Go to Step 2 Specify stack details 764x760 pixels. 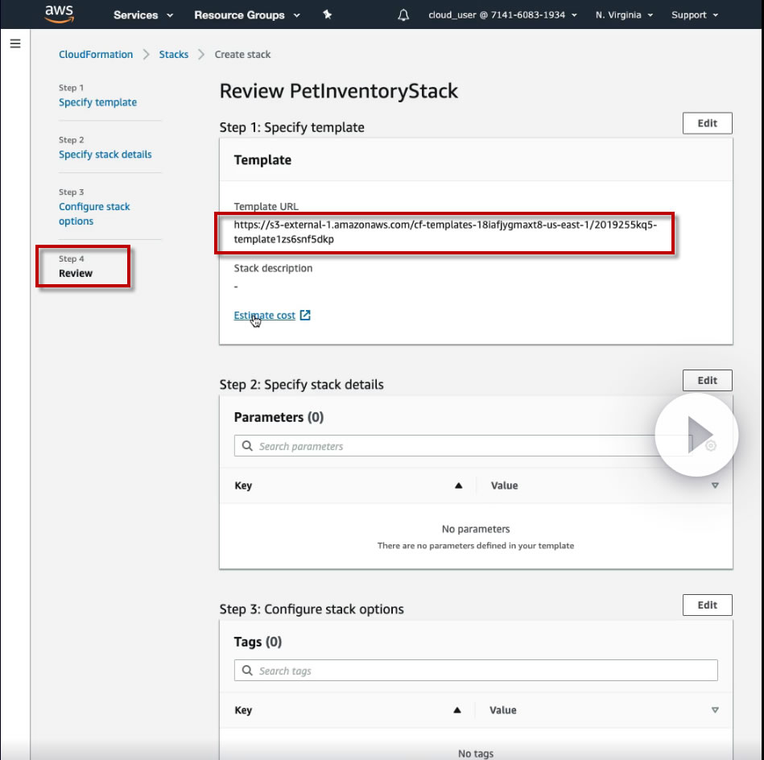pyautogui.click(x=105, y=155)
